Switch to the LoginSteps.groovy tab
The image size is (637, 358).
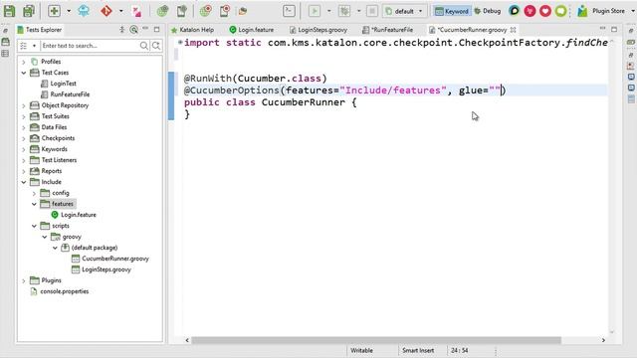[318, 30]
